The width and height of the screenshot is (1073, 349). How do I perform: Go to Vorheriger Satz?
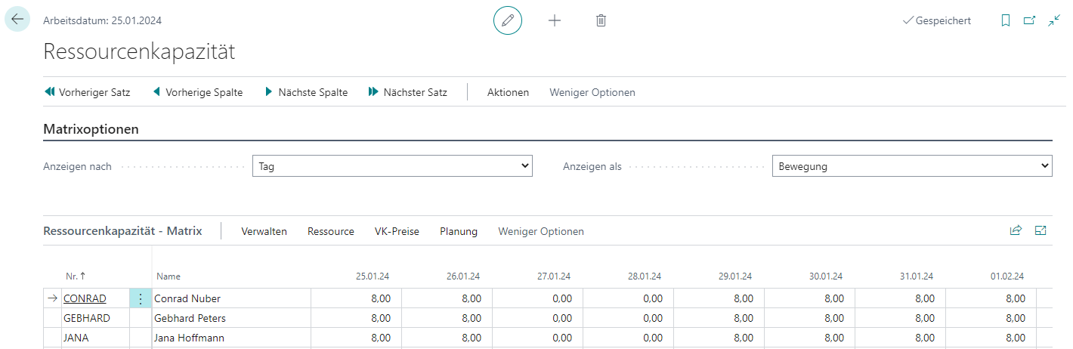[88, 92]
